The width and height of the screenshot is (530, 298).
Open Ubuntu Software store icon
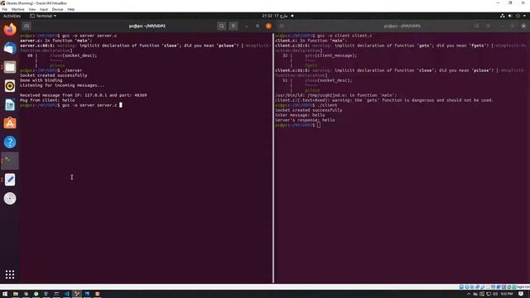coord(10,123)
